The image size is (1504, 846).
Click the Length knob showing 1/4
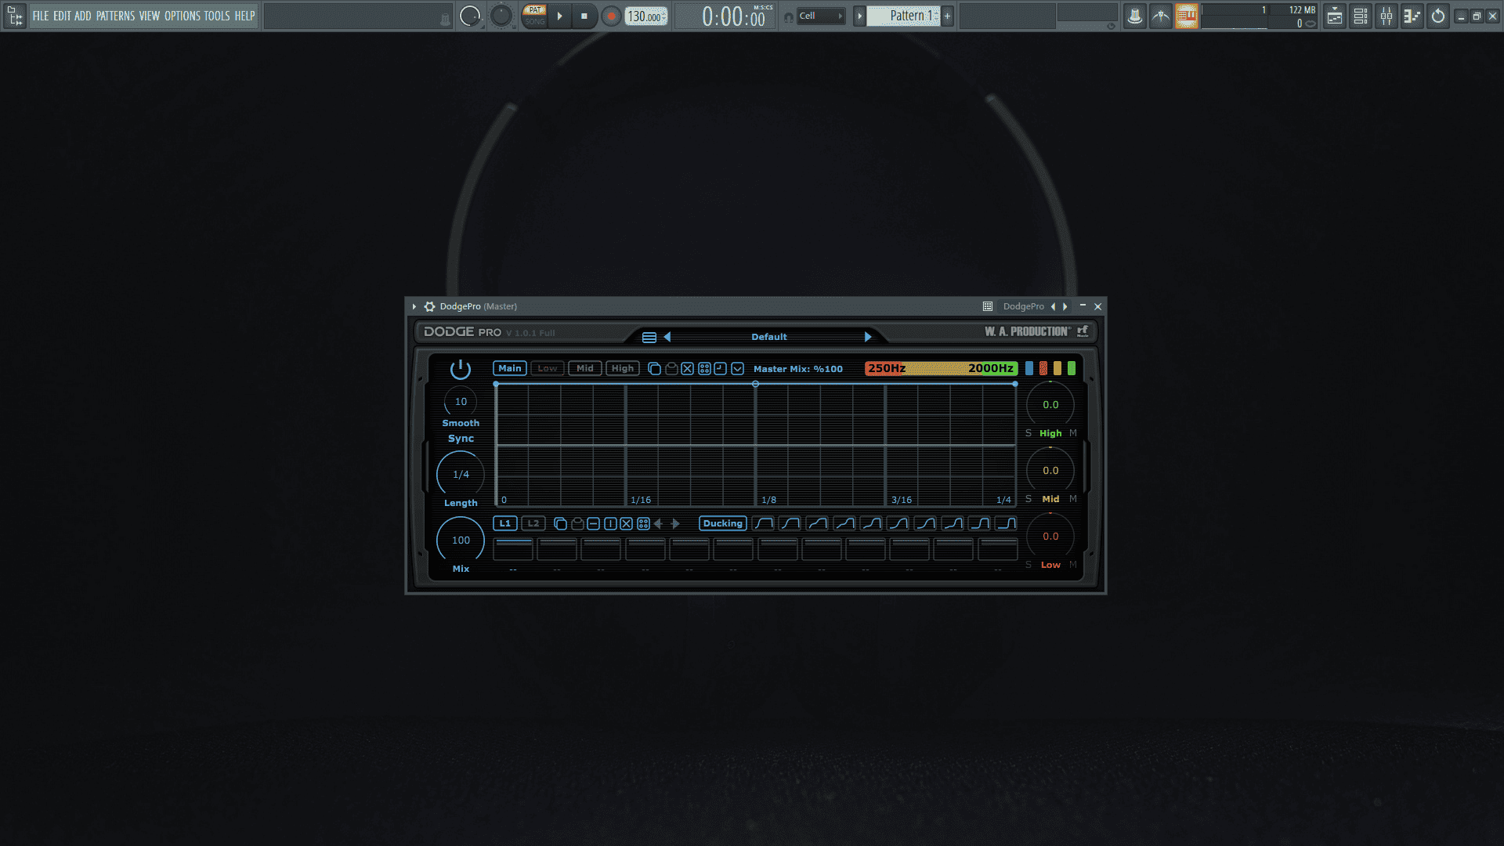pyautogui.click(x=461, y=475)
